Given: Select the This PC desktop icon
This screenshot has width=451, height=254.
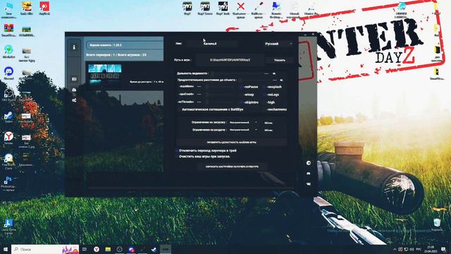Looking at the screenshot, I should [8, 10].
